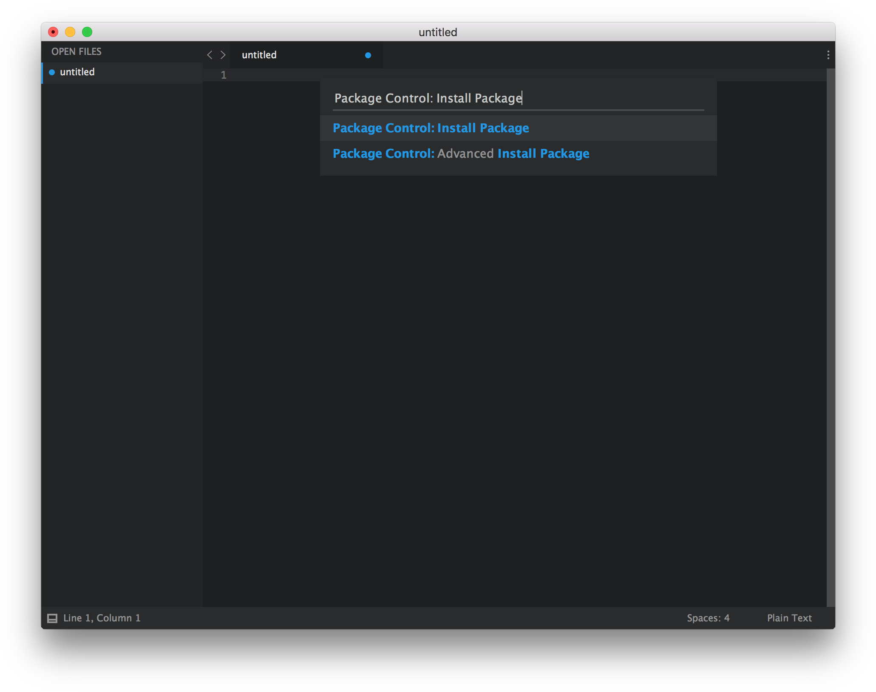Open the tab options menu (three dots)
Screen dimensions: 876x692
pos(828,55)
